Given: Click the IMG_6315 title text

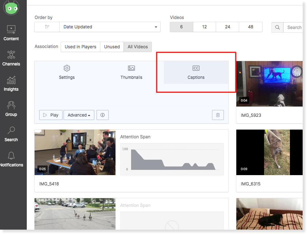Looking at the screenshot, I should (251, 184).
